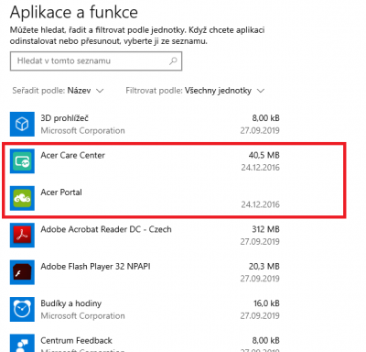Open the Seřadit podle Název dropdown
Viewport: 366px width, 352px height.
(58, 91)
